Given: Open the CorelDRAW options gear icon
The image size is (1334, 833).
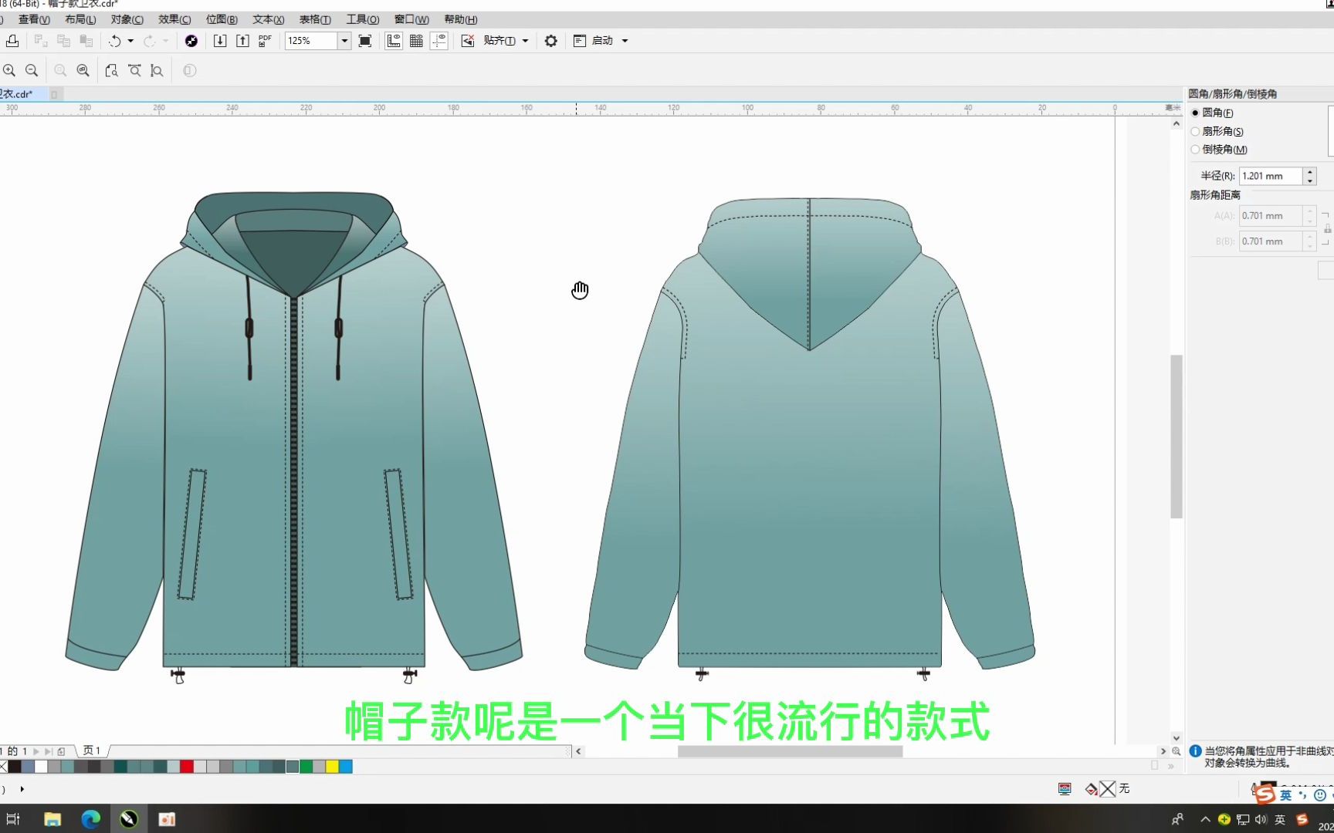Looking at the screenshot, I should [550, 40].
